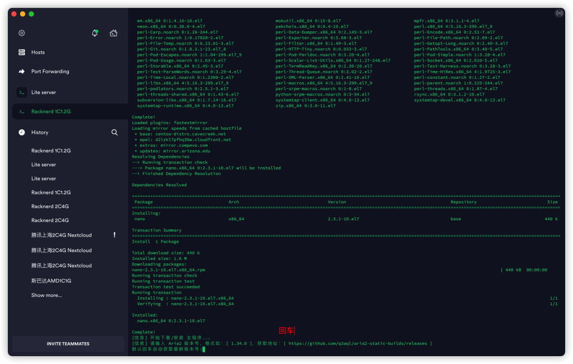Click the exclamation badge on 腾讯上海2C4G Nextcloud
The image size is (573, 364).
[114, 234]
